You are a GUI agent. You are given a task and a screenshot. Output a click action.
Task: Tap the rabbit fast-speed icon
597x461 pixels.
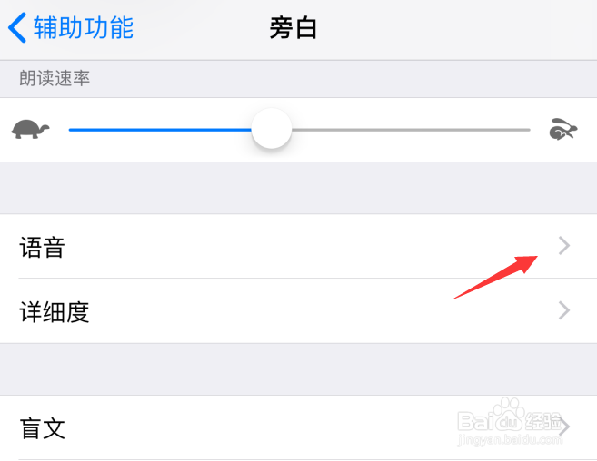563,130
